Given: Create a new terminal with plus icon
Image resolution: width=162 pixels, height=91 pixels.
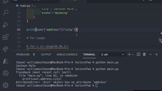Looking at the screenshot, I should pos(129,54).
